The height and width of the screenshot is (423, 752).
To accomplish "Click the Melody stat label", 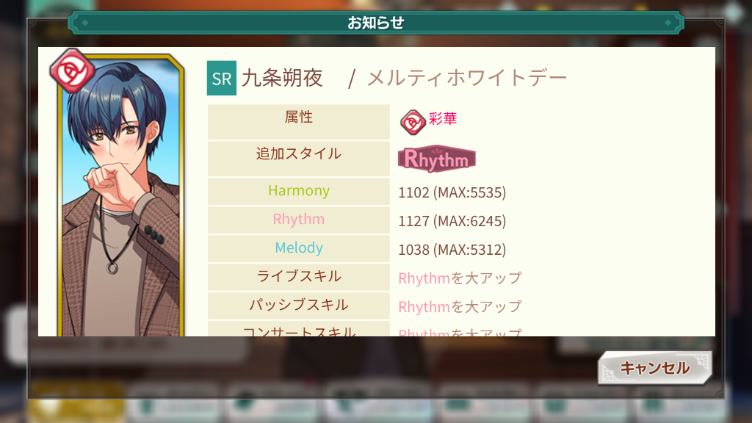I will tap(299, 248).
